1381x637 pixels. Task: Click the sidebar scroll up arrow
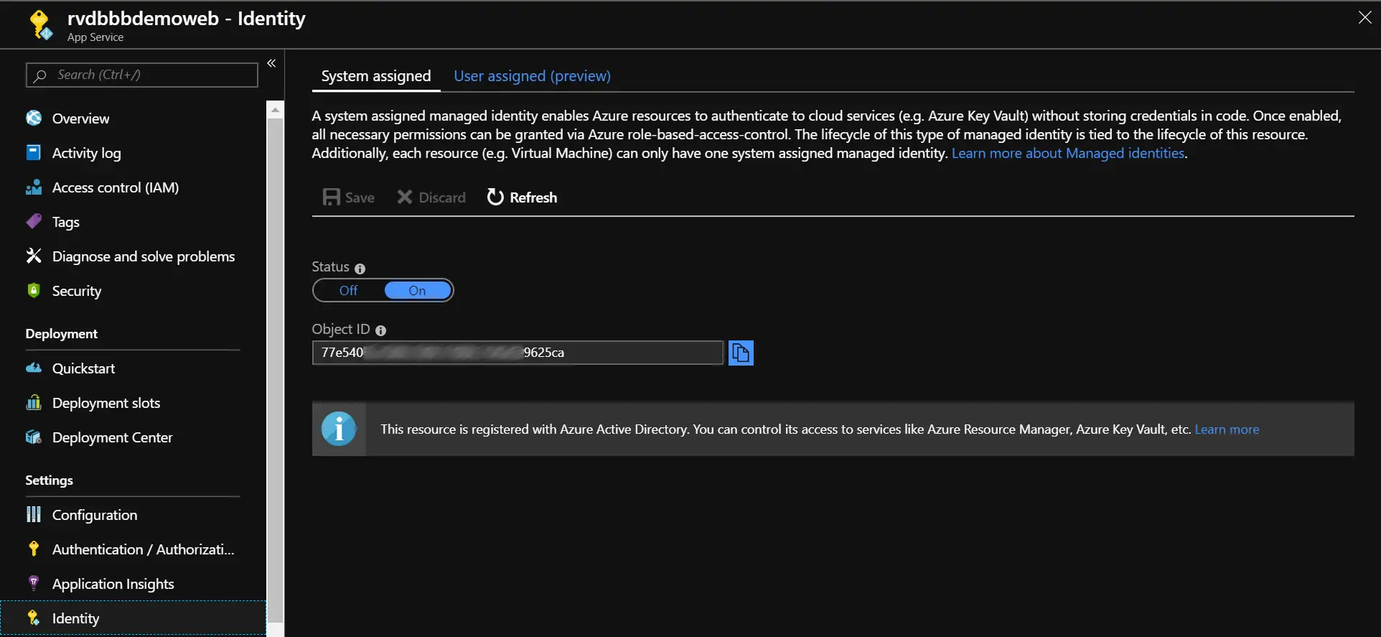click(275, 111)
